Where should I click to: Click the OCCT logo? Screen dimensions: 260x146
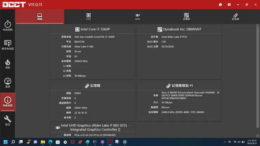14,5
